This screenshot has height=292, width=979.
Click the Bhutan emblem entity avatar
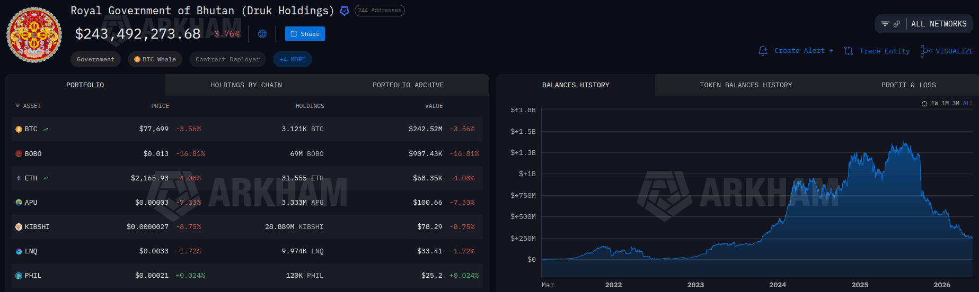(x=34, y=35)
